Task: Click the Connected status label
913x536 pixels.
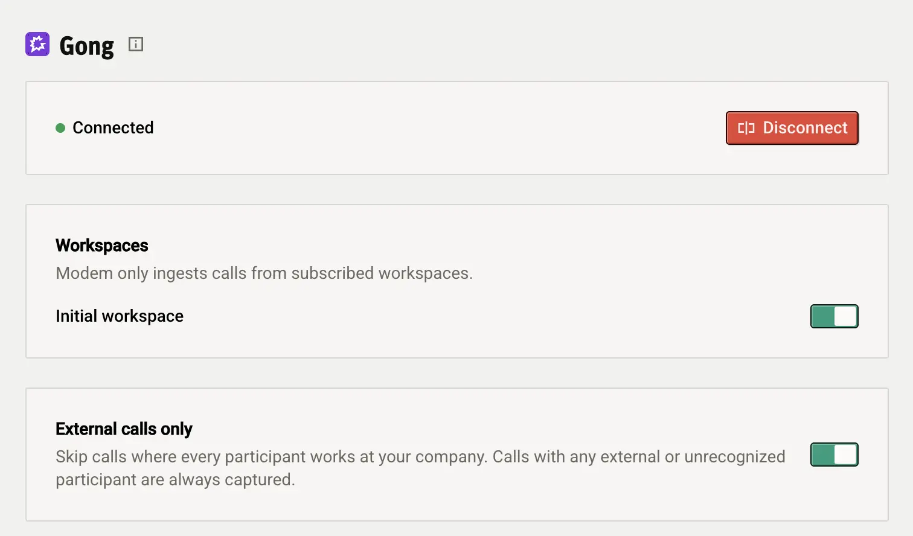Action: tap(113, 128)
